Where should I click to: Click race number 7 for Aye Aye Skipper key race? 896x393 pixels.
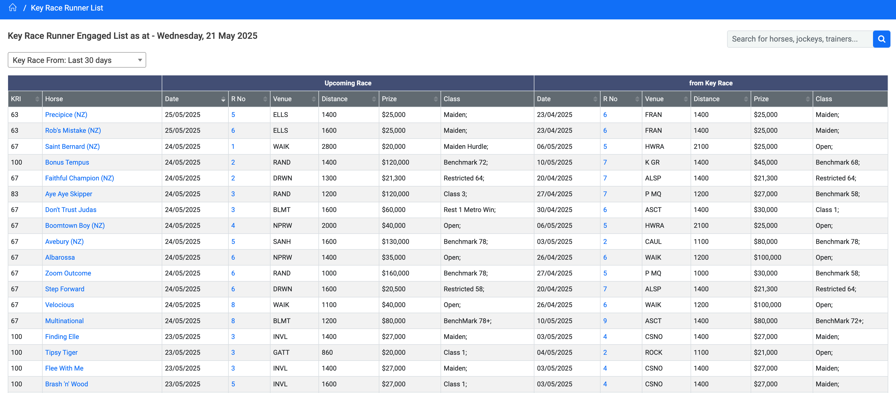[605, 194]
